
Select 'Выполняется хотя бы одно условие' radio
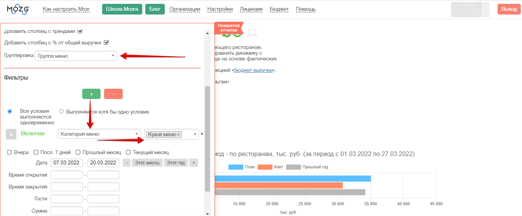pos(61,112)
